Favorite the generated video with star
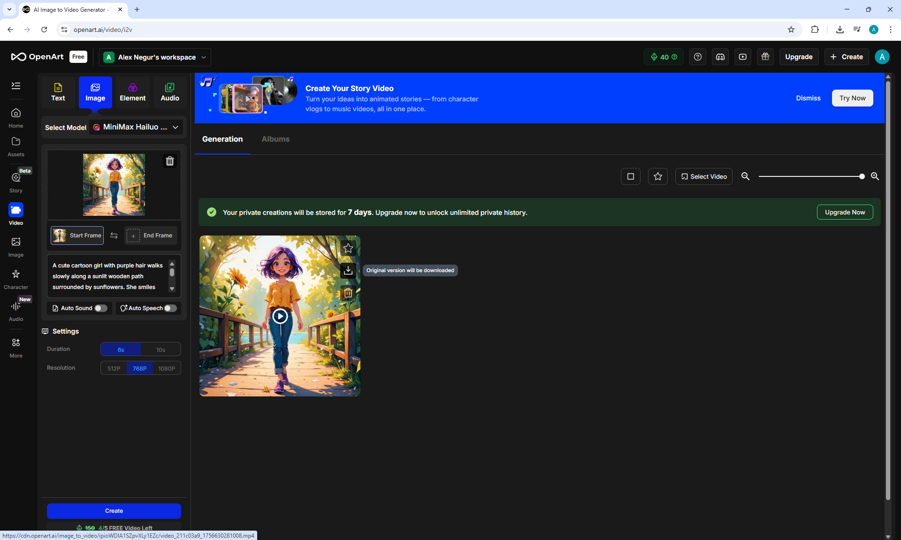This screenshot has height=540, width=901. [348, 248]
